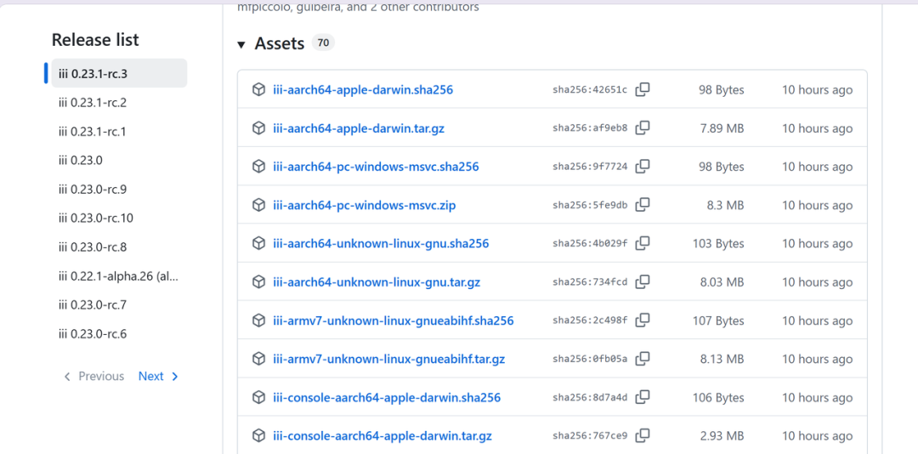Viewport: 918px width, 454px height.
Task: Copy sha256 hash for iii-aarch64-apple-darwin.sha256
Action: tap(643, 89)
